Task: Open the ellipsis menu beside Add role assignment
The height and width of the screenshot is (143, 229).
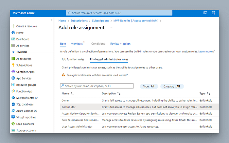Action: (x=111, y=27)
